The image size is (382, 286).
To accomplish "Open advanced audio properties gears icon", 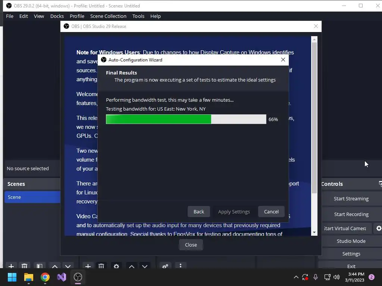I will [165, 266].
